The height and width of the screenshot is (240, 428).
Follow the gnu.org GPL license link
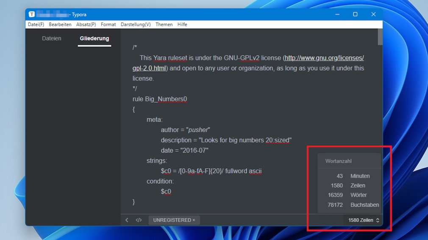click(324, 58)
